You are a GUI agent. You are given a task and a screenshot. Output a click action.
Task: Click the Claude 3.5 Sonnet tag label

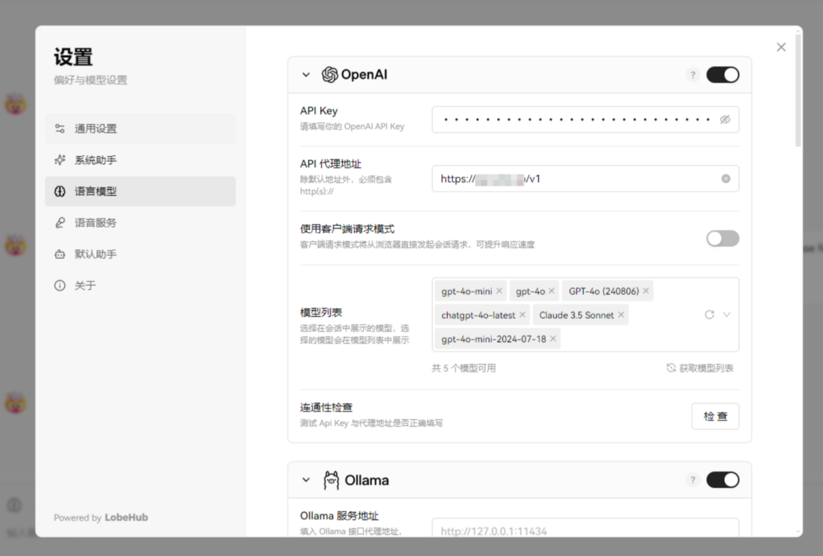(x=576, y=315)
